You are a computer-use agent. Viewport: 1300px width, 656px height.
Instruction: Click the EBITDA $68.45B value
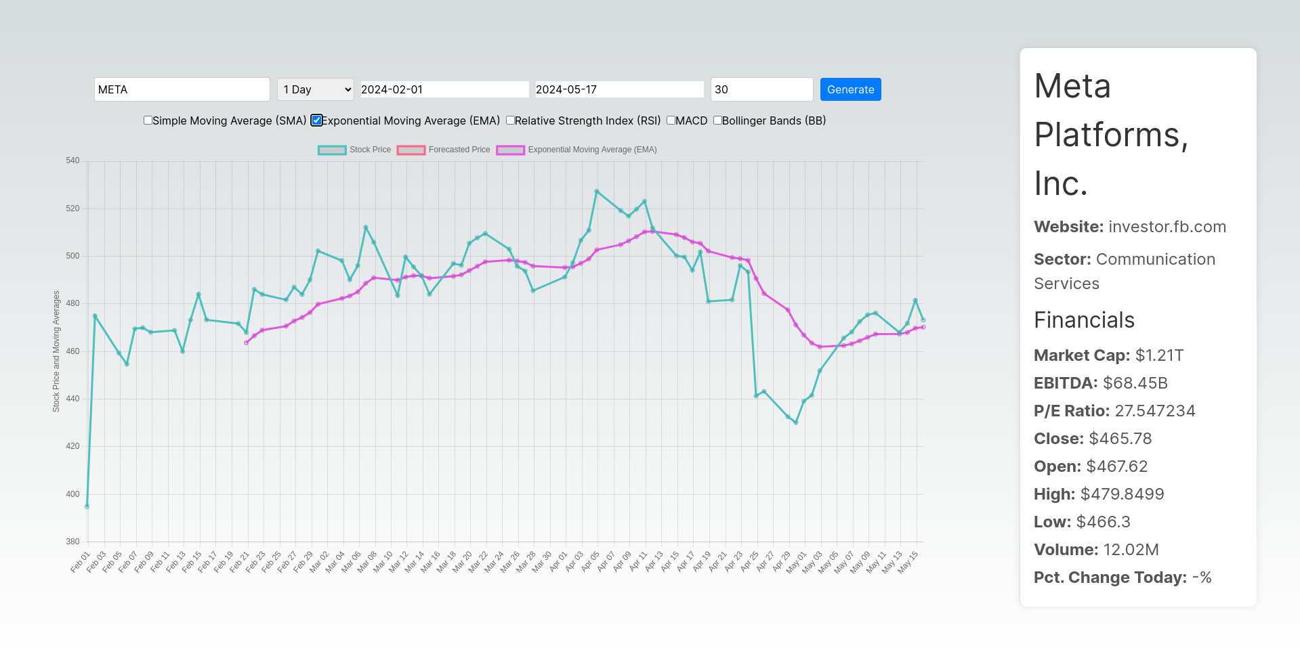pos(1135,383)
